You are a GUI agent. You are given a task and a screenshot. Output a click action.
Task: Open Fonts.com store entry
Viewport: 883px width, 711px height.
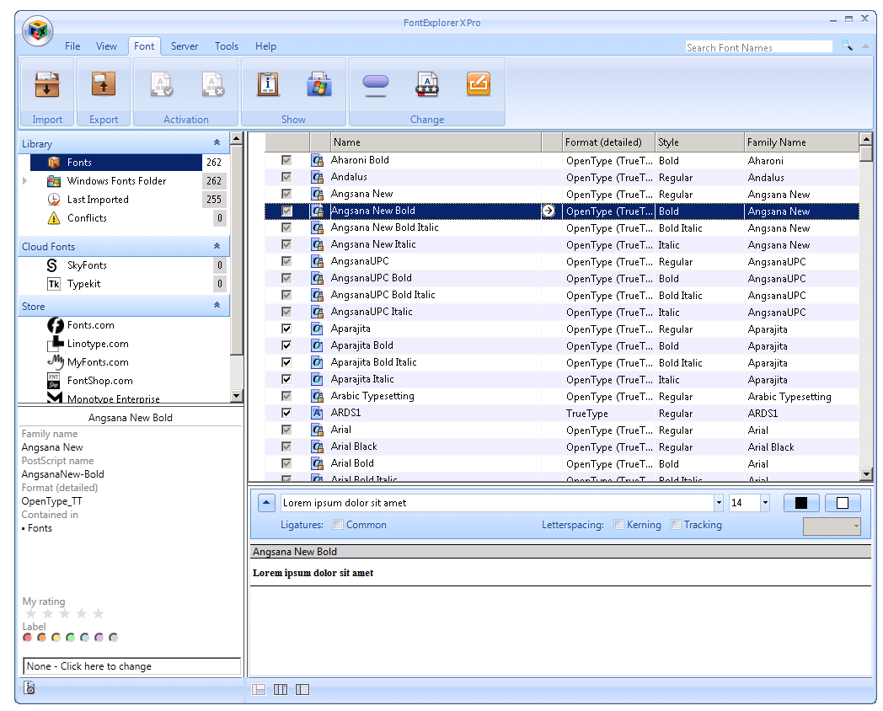[90, 325]
